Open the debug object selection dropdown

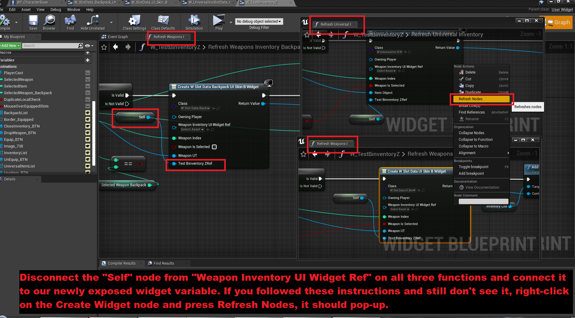(259, 22)
